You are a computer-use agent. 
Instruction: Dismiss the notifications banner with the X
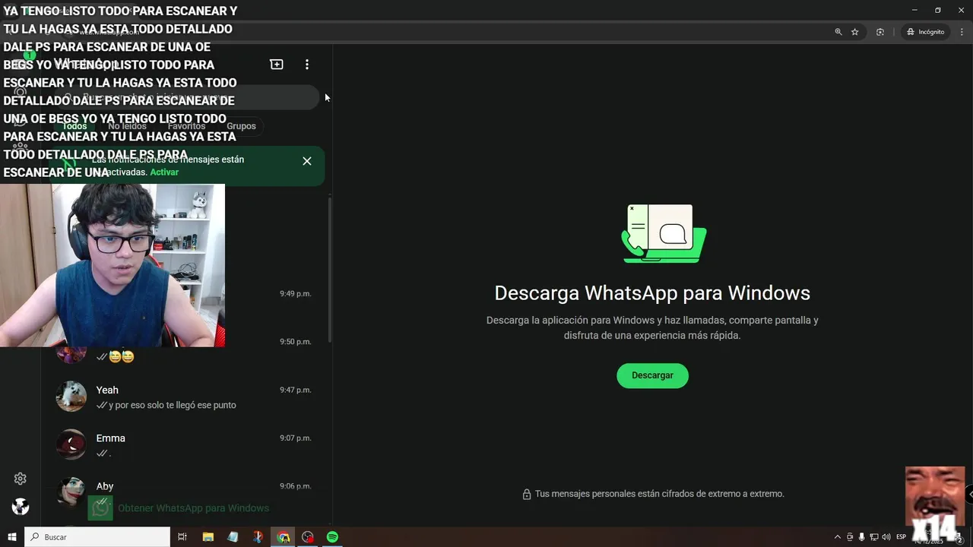[x=307, y=161]
